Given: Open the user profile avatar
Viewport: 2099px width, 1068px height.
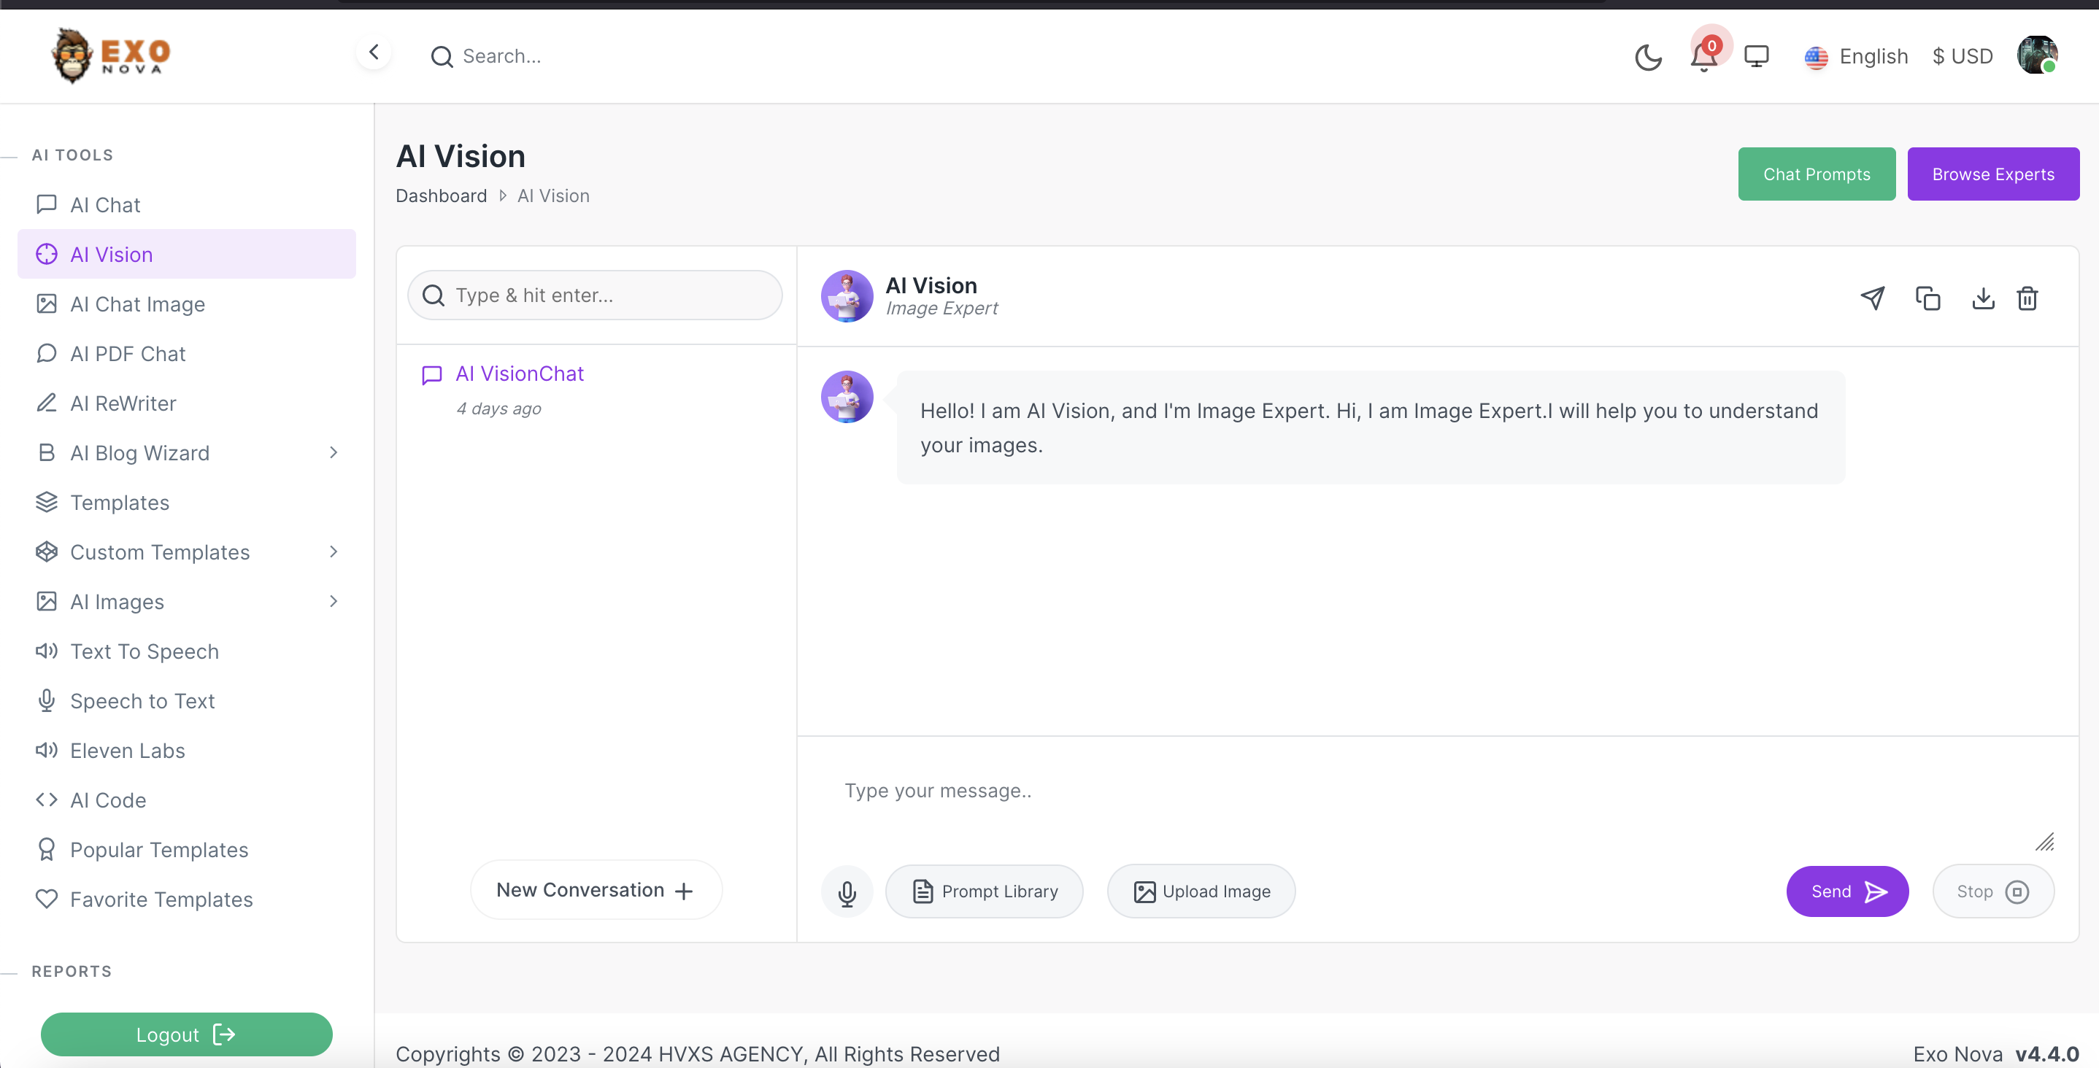Looking at the screenshot, I should (2036, 55).
